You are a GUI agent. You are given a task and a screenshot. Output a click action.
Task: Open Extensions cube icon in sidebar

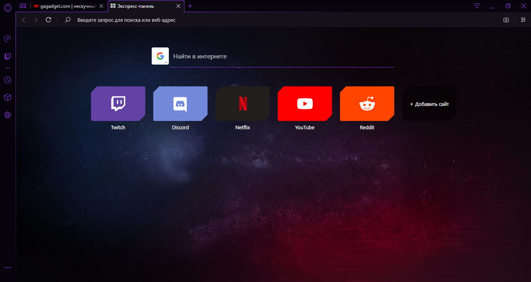[x=7, y=97]
